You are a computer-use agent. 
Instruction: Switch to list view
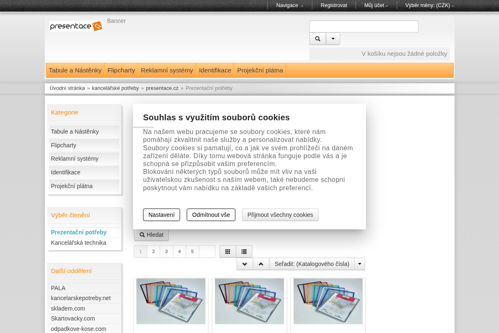244,251
